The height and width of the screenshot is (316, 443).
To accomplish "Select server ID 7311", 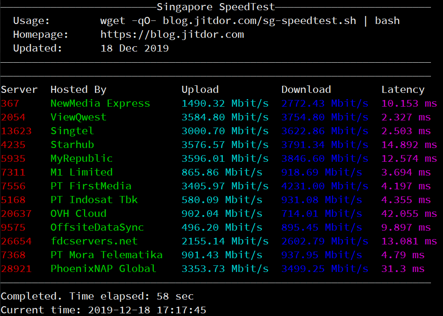I will (x=13, y=172).
